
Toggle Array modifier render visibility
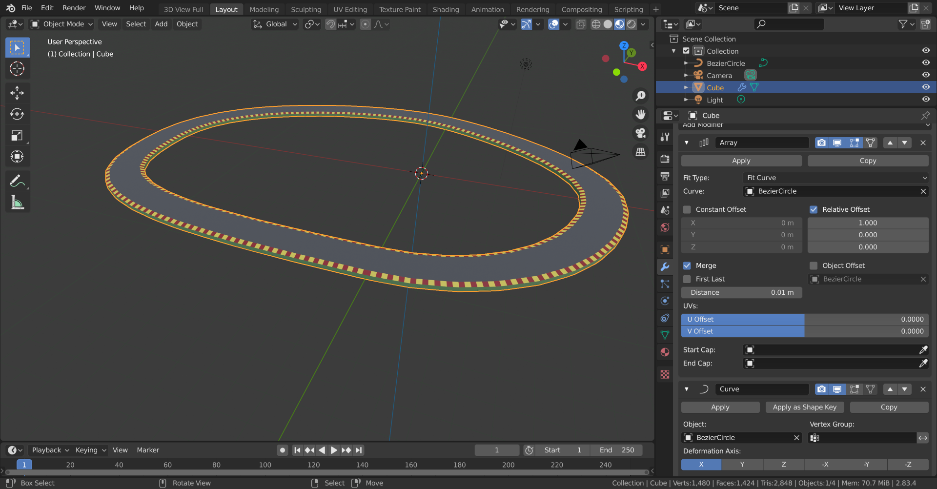822,143
